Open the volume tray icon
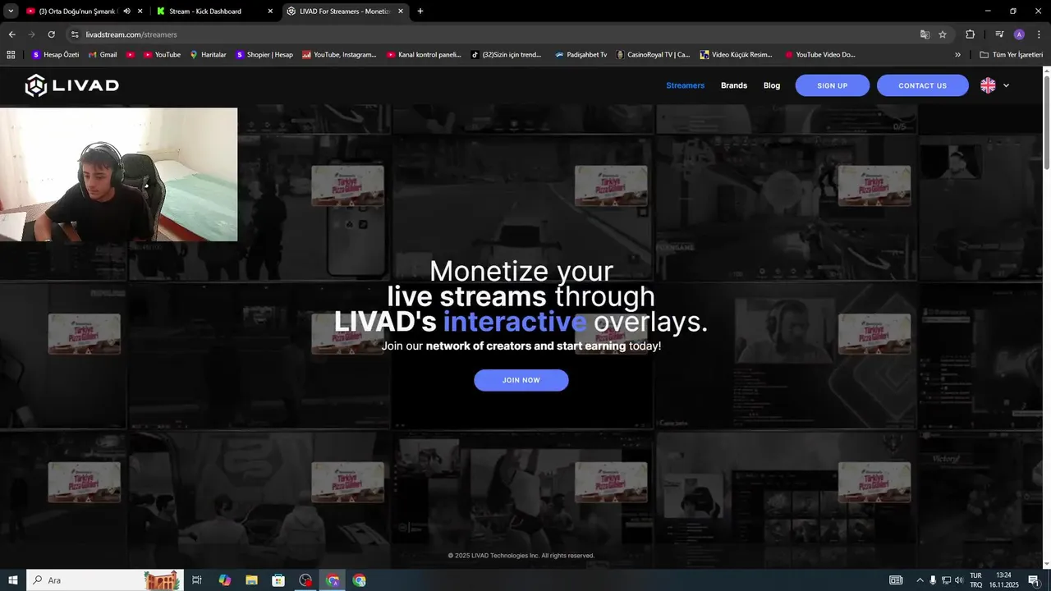This screenshot has width=1051, height=591. pyautogui.click(x=958, y=580)
